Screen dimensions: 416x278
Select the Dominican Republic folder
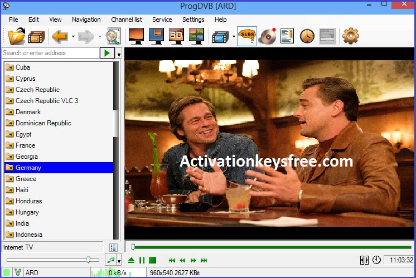point(59,123)
